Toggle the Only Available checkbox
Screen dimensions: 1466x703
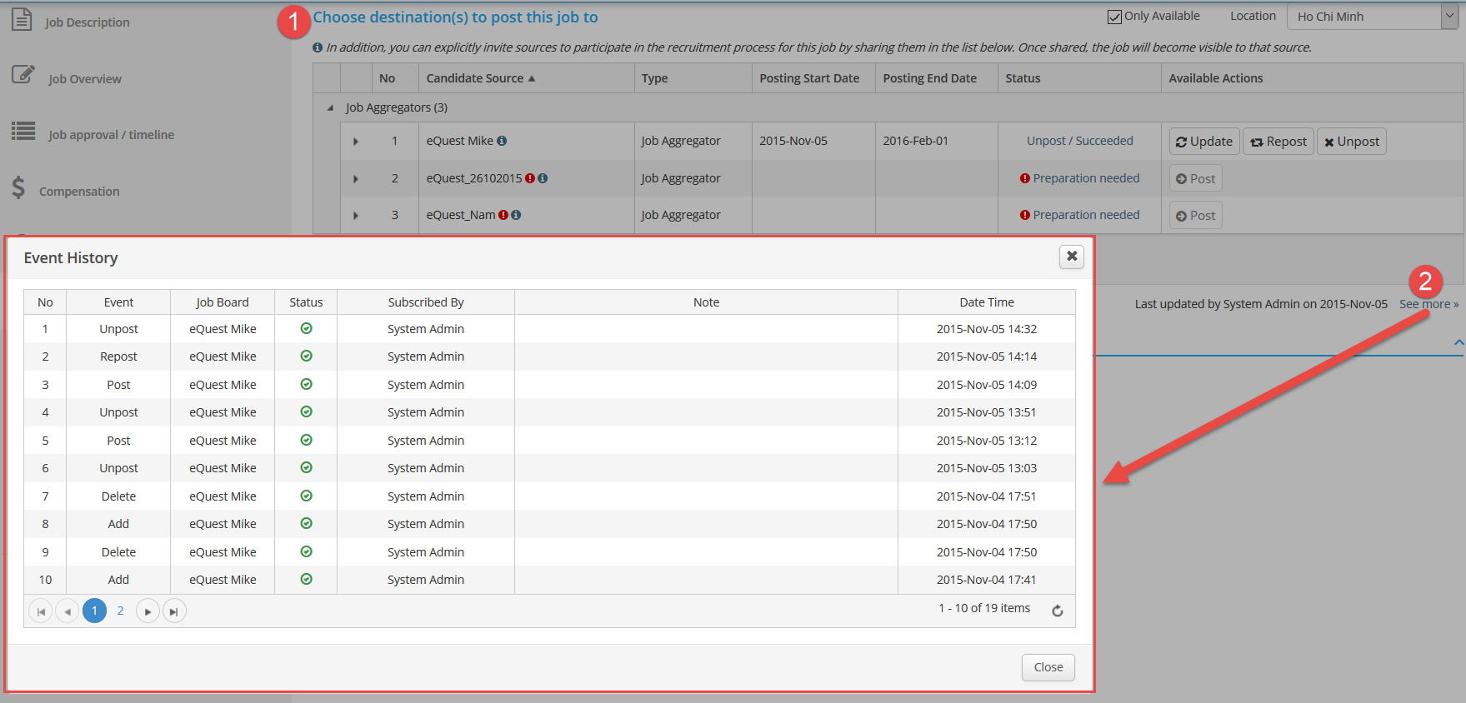1114,17
